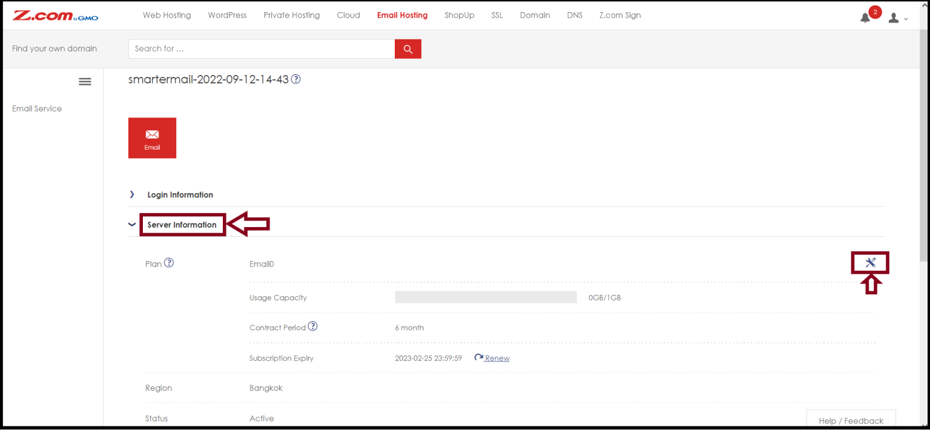Open the plan settings wrench icon
Viewport: 930px width, 430px height.
click(x=871, y=263)
